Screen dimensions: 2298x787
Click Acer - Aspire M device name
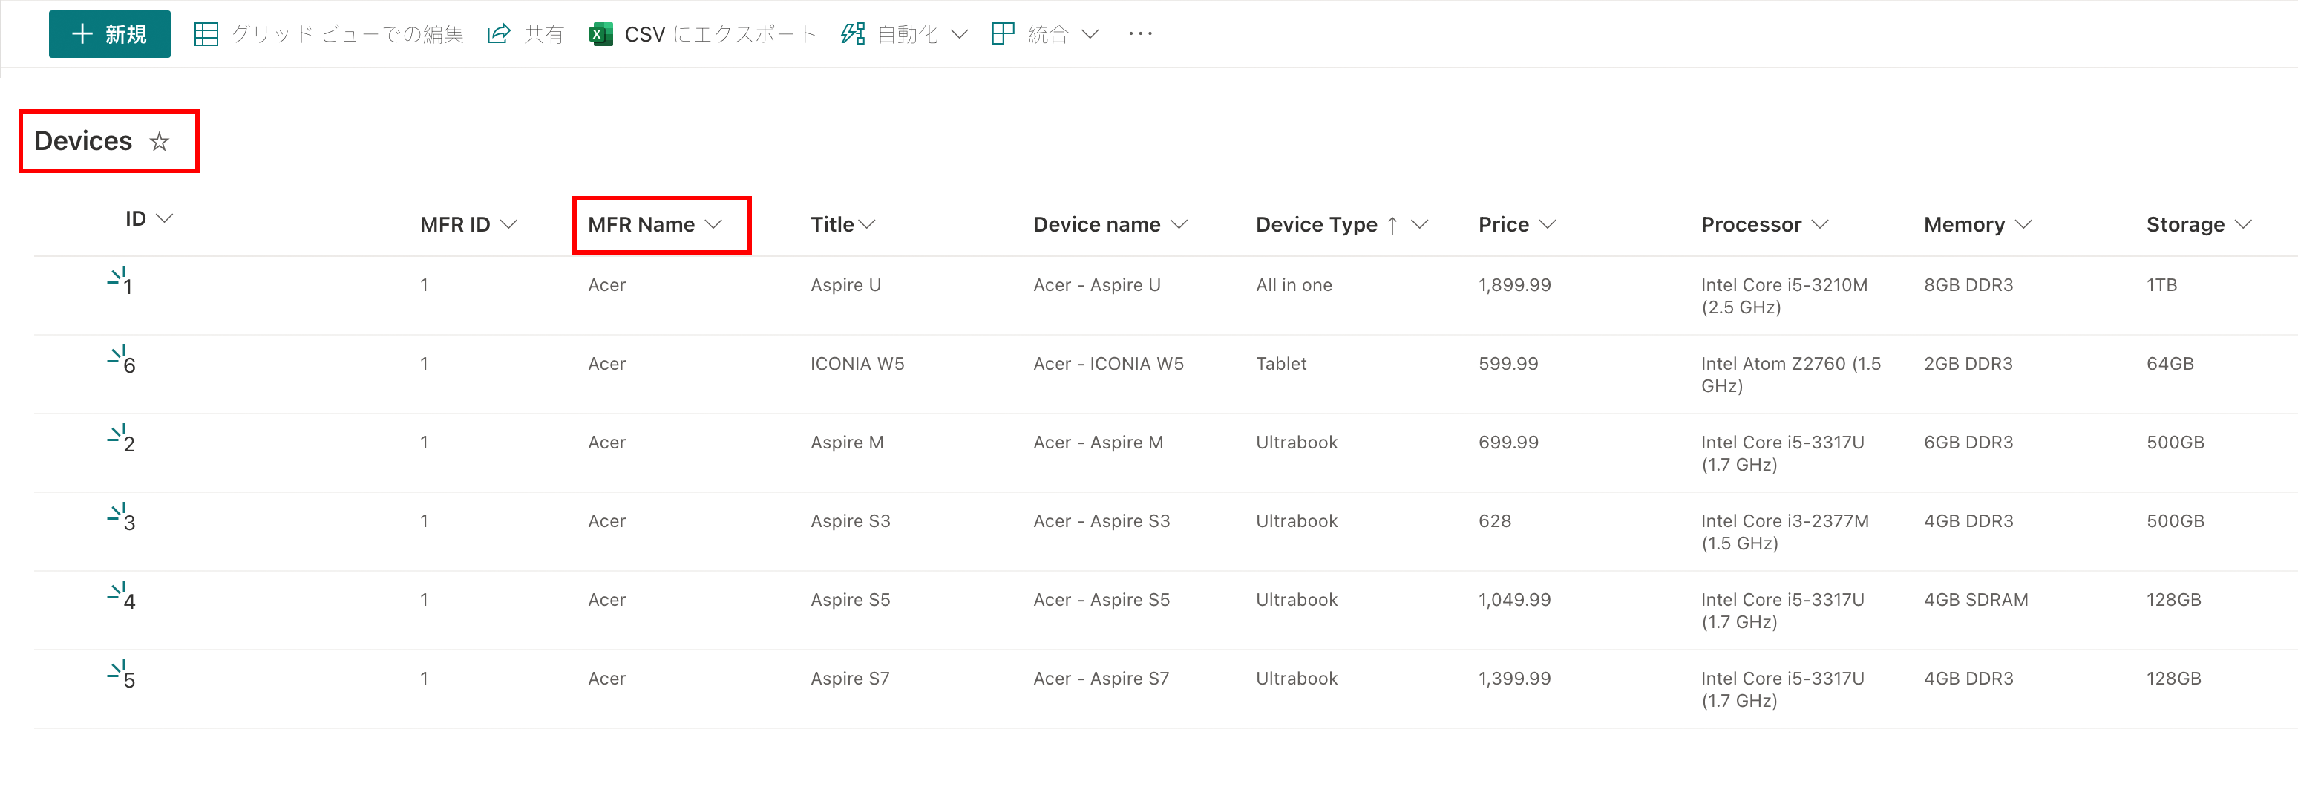pyautogui.click(x=1098, y=442)
